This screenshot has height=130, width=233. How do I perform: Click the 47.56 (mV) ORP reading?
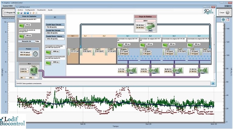click(112, 51)
